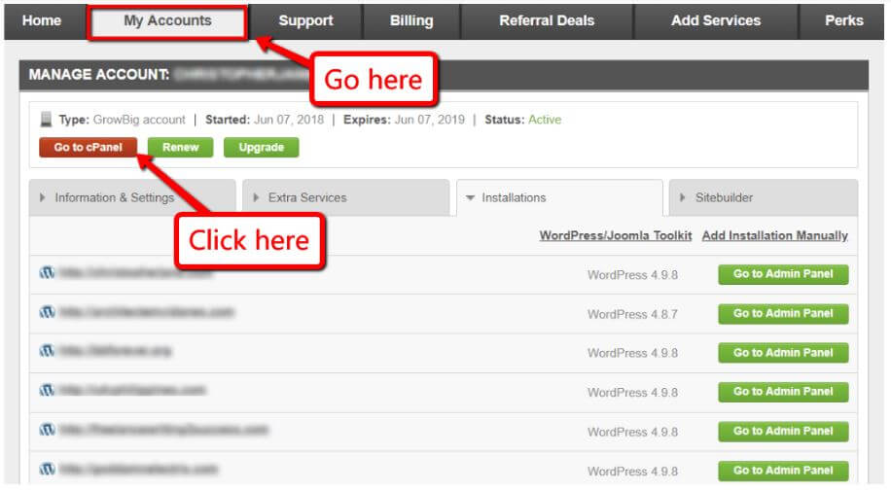Viewport: 891px width, 490px height.
Task: Click WordPress 4.9.8 text in first row
Action: tap(632, 275)
